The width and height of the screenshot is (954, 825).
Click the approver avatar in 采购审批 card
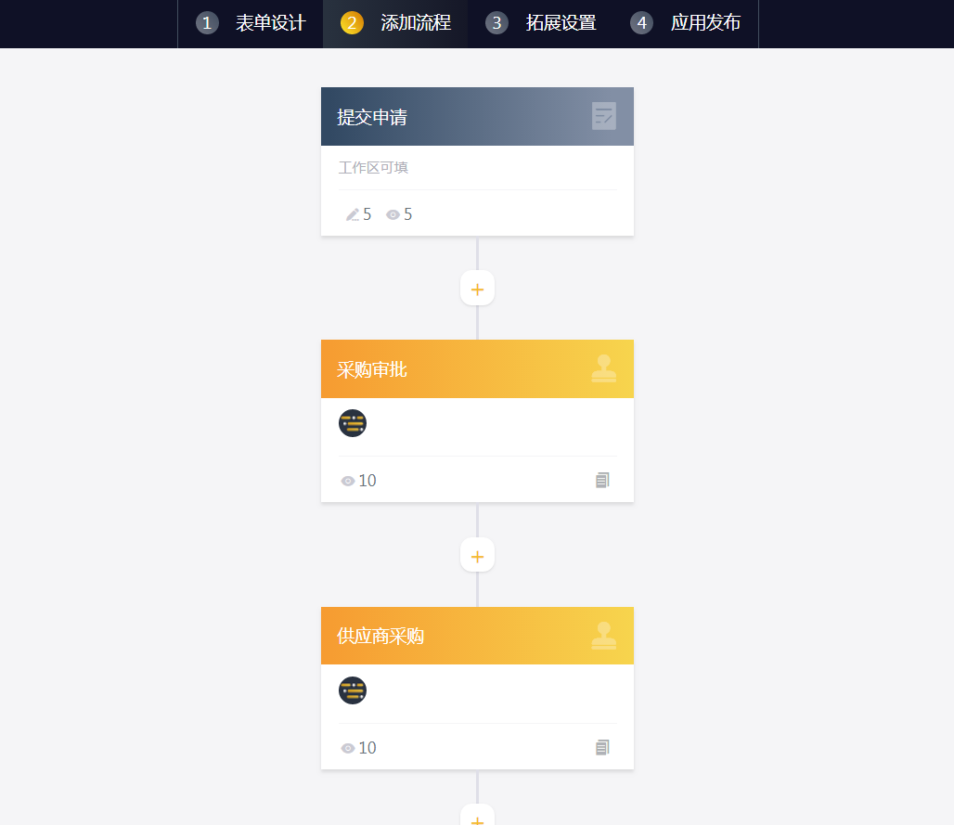pos(353,423)
